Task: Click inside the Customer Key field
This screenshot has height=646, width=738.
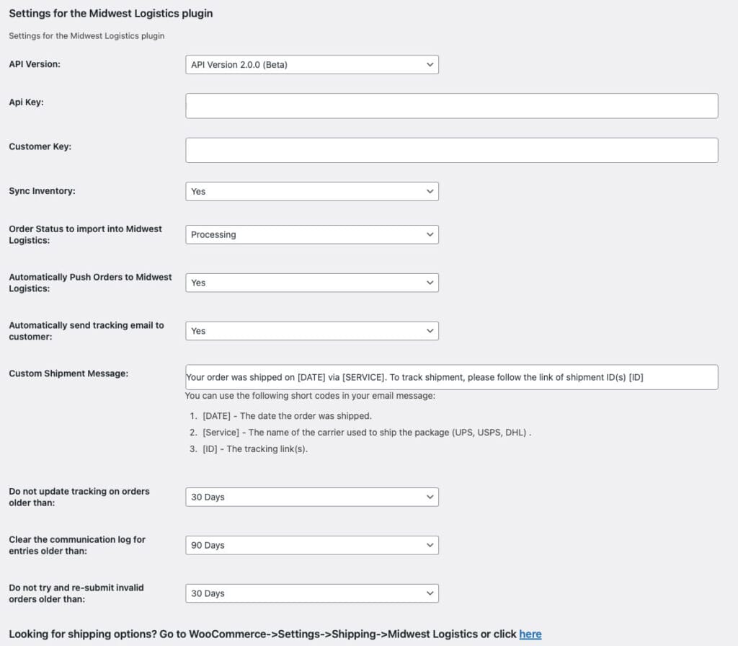Action: 451,150
